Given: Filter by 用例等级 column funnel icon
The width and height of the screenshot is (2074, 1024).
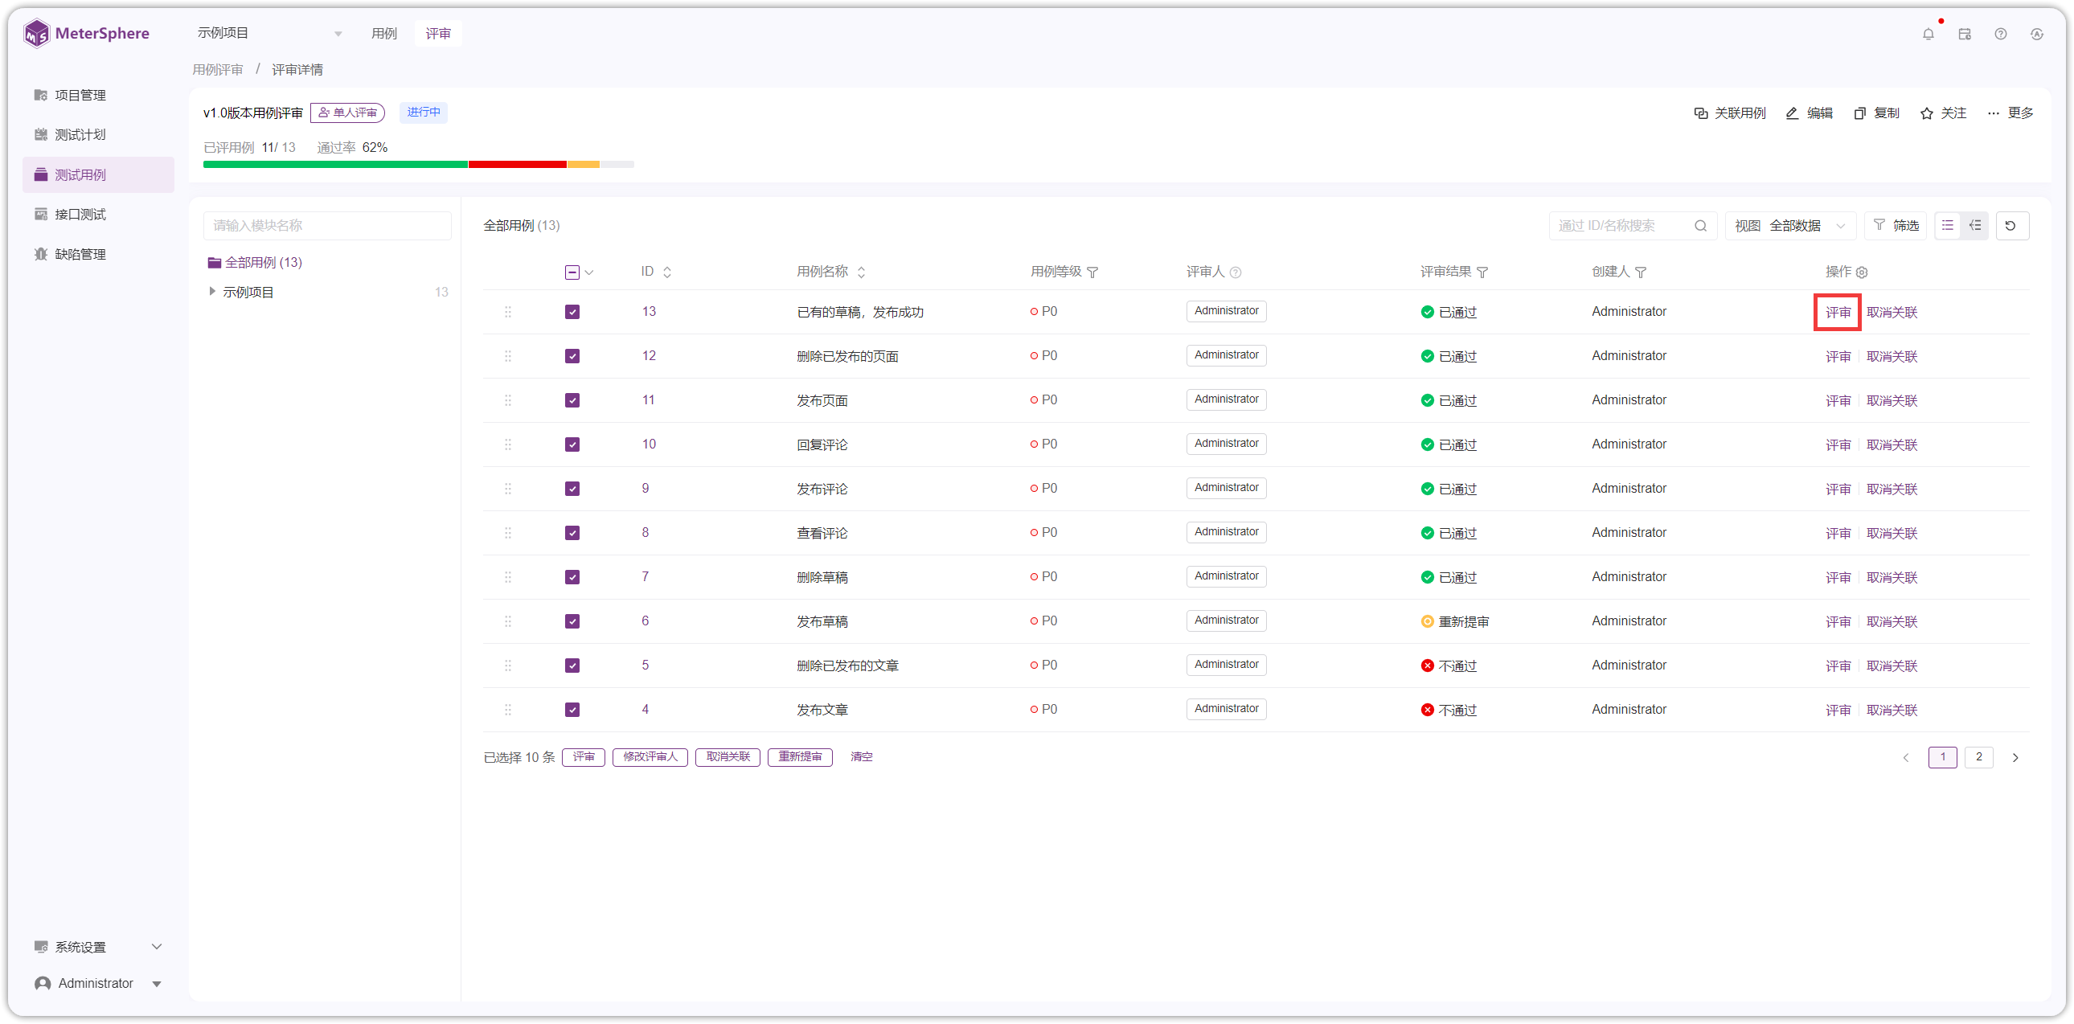Looking at the screenshot, I should 1092,272.
